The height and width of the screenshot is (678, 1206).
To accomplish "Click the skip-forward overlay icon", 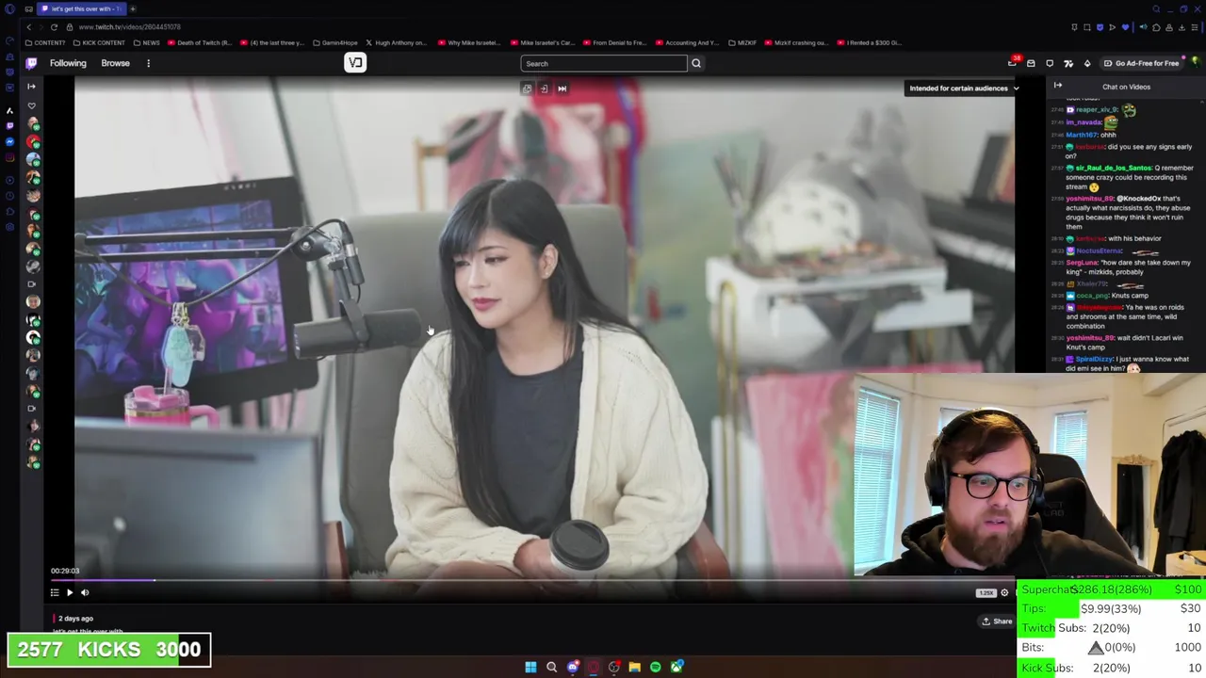I will (x=562, y=89).
